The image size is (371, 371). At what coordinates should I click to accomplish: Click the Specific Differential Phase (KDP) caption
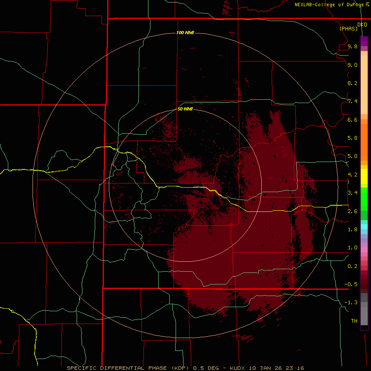pyautogui.click(x=128, y=368)
